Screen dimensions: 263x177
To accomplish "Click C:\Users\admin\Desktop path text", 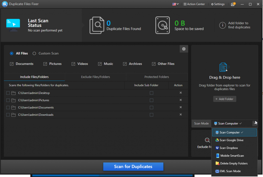I will [x=34, y=93].
